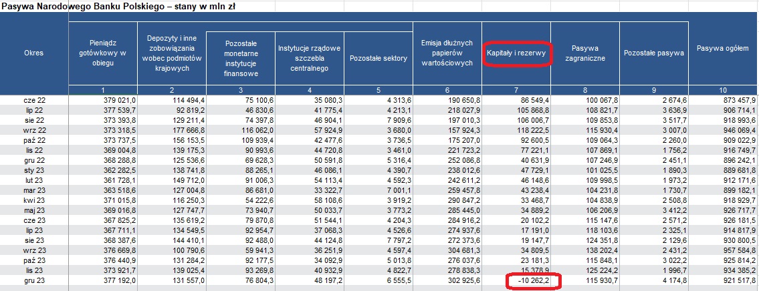The width and height of the screenshot is (759, 291).
Task: Select other liabilities value '4 174,8'
Action: click(x=675, y=280)
